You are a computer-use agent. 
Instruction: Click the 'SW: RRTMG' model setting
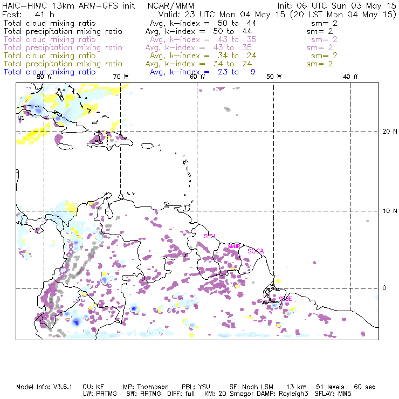pos(143,394)
